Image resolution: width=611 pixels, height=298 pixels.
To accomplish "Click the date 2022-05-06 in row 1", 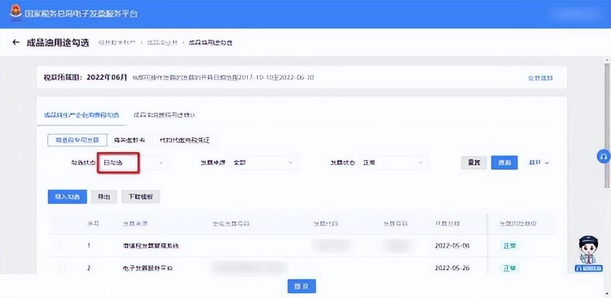I will click(452, 246).
